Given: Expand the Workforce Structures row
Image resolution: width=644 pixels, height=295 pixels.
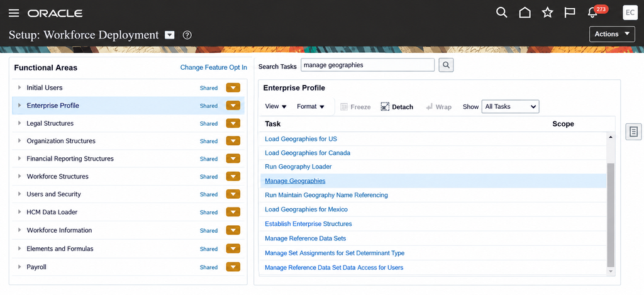Looking at the screenshot, I should pyautogui.click(x=19, y=176).
